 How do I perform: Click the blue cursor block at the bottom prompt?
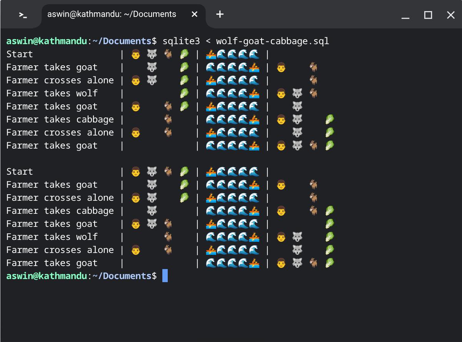(x=165, y=276)
